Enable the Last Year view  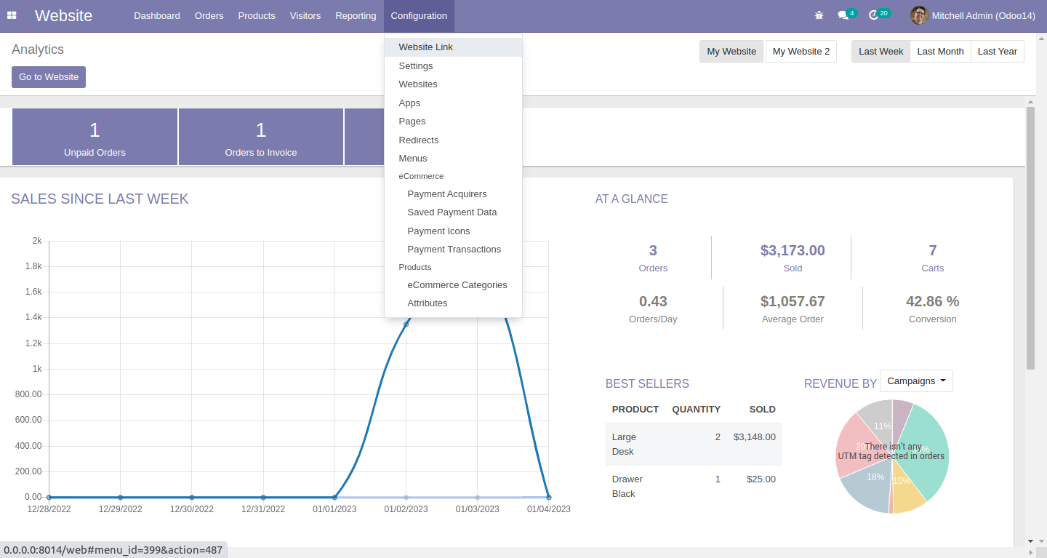997,51
